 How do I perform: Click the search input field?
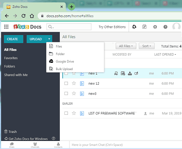[x=69, y=27]
